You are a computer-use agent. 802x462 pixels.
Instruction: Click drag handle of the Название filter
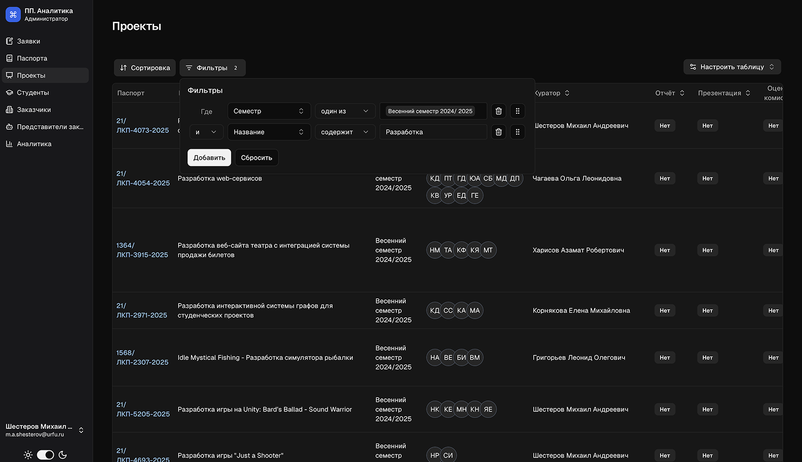[517, 132]
